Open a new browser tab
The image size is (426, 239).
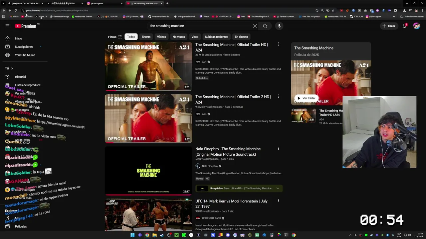point(167,3)
